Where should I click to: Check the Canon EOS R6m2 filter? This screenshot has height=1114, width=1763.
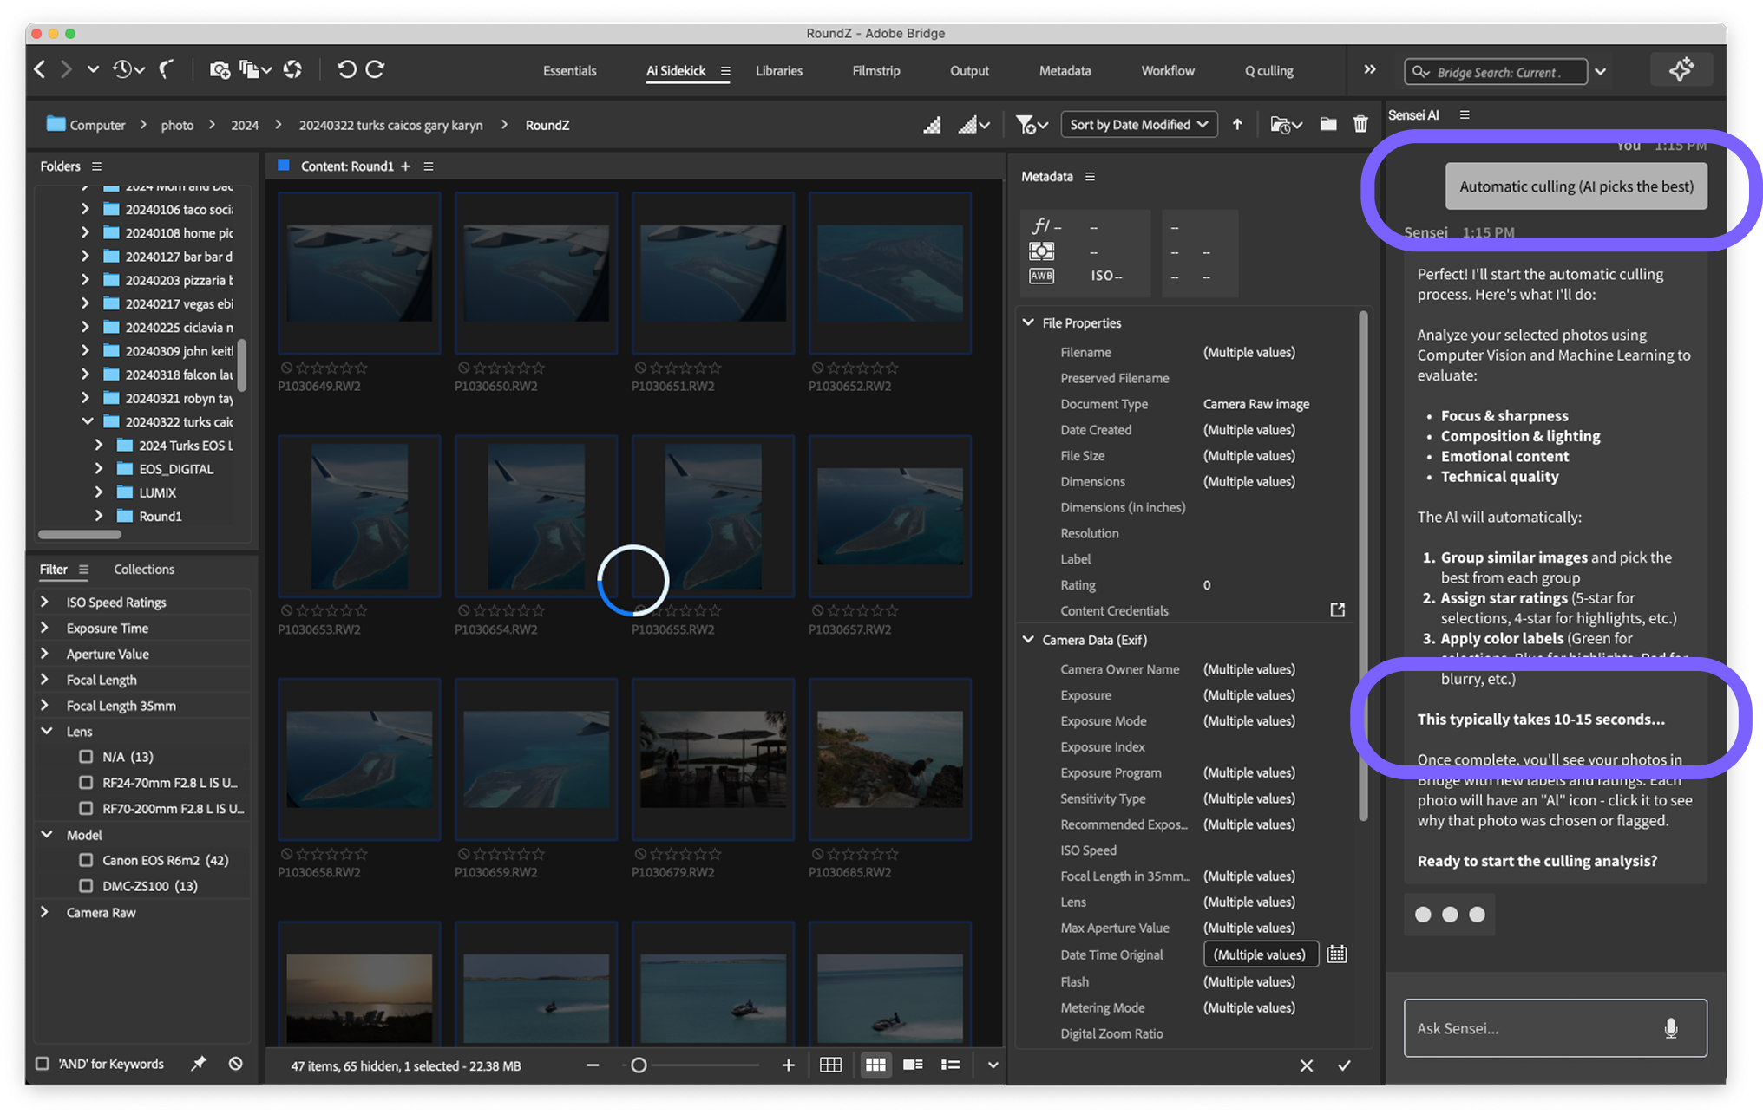[86, 860]
